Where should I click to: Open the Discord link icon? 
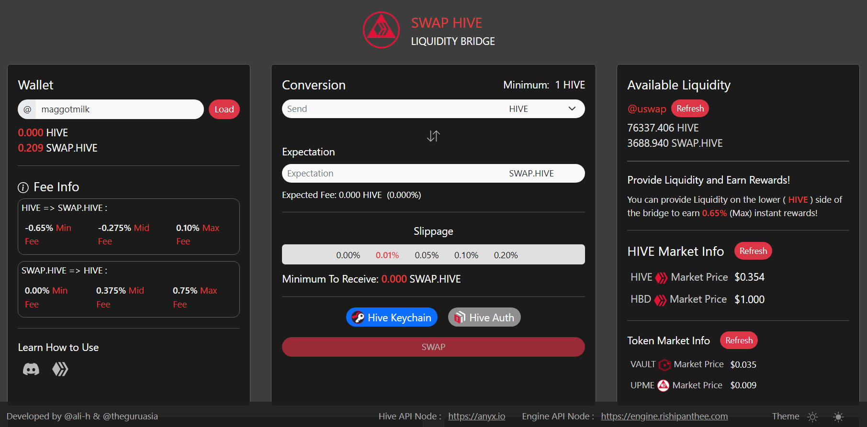point(31,369)
